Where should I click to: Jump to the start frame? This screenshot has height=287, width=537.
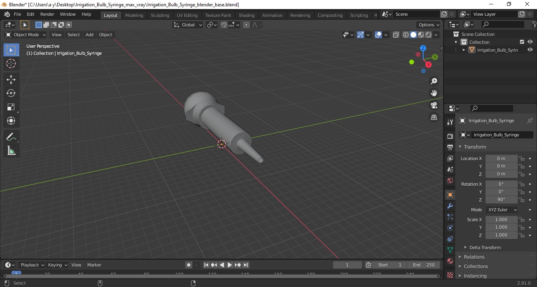(206, 265)
